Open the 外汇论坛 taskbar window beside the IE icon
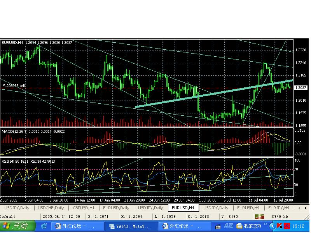The image size is (311, 233). (x=78, y=226)
